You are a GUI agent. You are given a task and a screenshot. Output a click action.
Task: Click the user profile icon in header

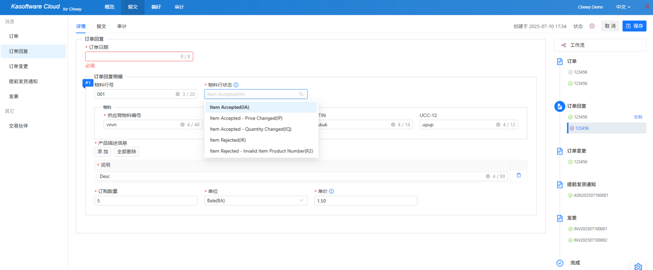[x=647, y=7]
